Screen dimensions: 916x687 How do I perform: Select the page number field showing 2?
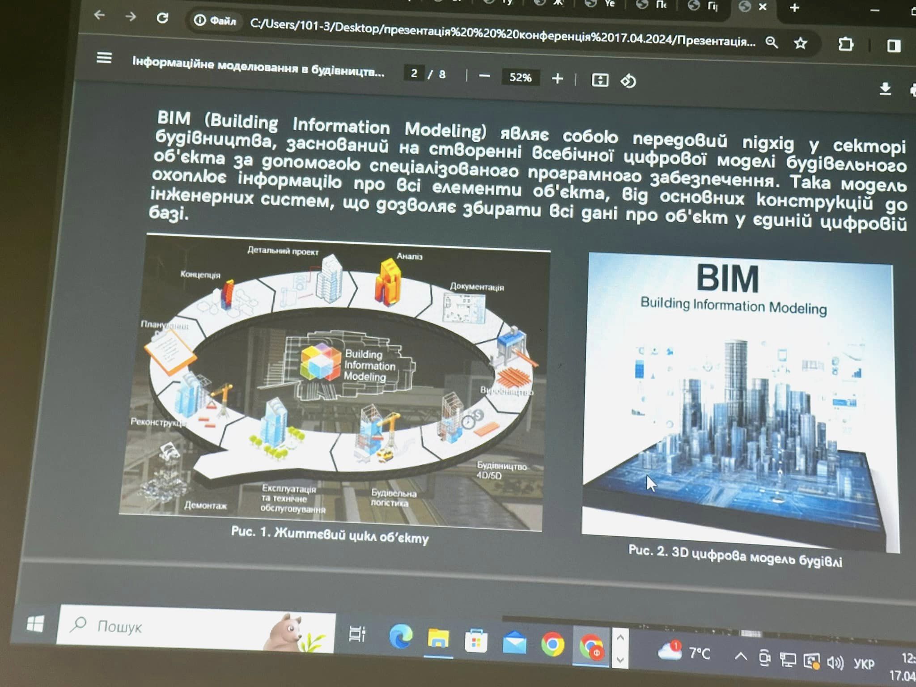click(x=414, y=73)
